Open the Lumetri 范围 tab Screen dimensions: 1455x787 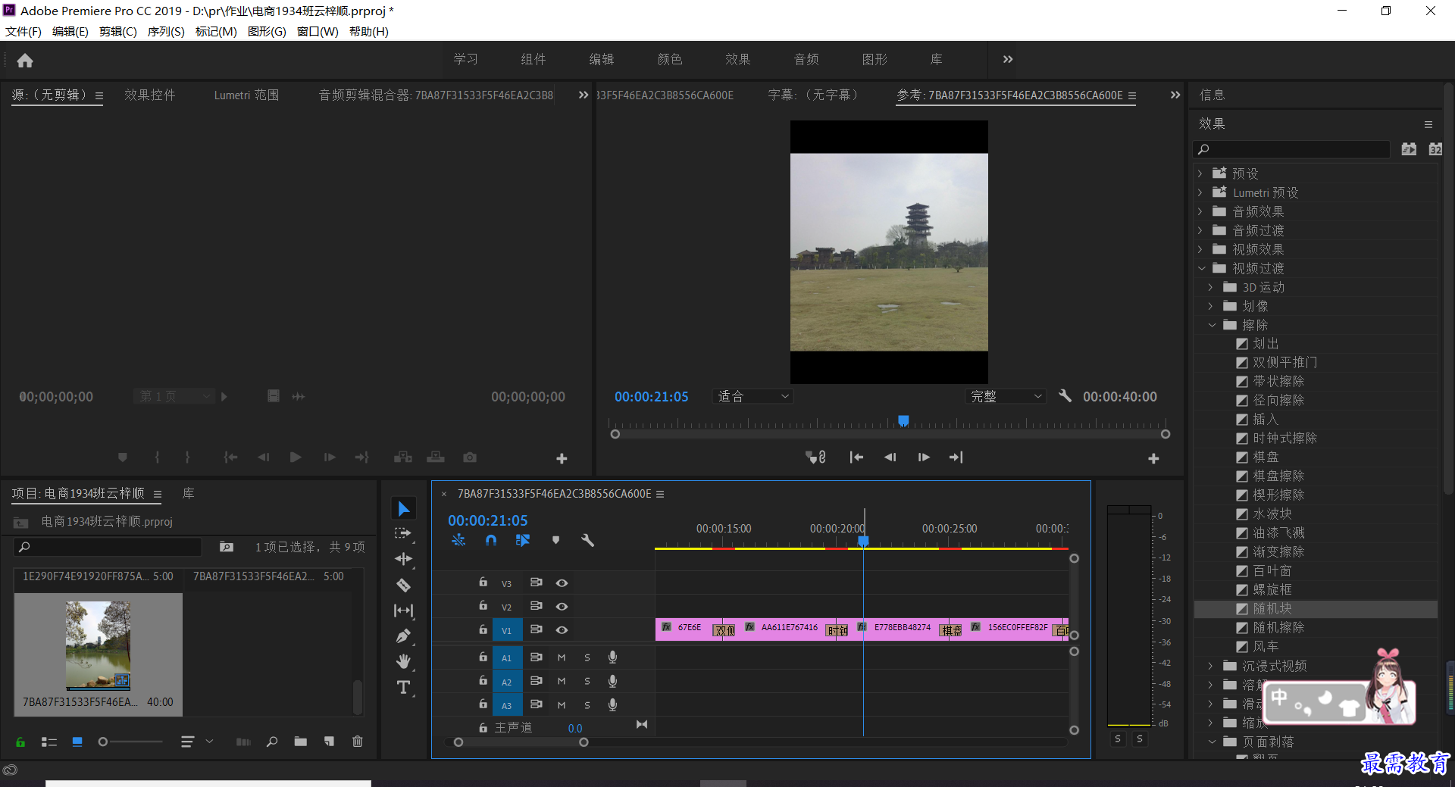(246, 95)
